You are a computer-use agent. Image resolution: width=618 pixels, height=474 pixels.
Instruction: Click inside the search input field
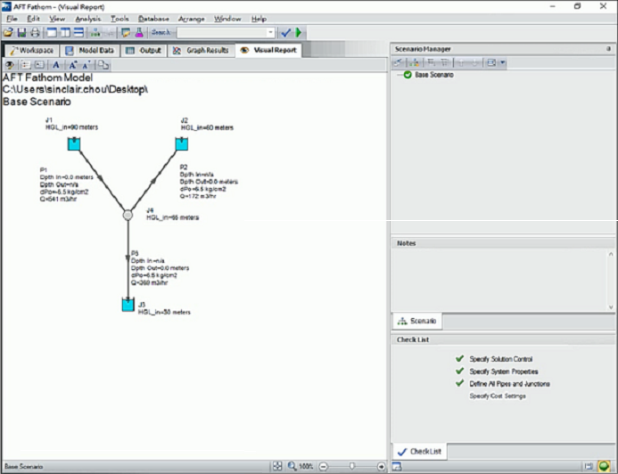222,33
